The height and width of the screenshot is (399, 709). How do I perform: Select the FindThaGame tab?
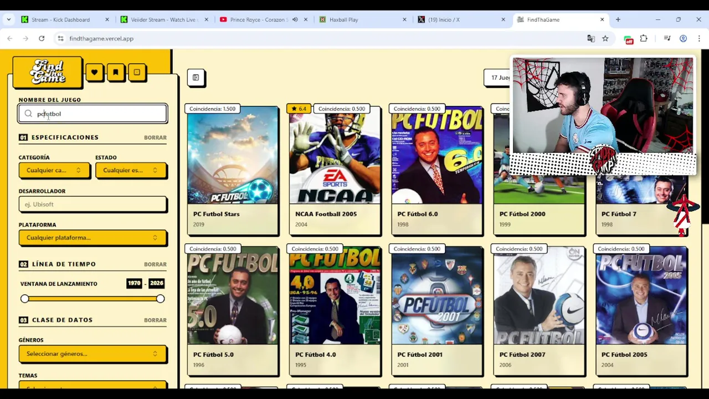click(560, 19)
